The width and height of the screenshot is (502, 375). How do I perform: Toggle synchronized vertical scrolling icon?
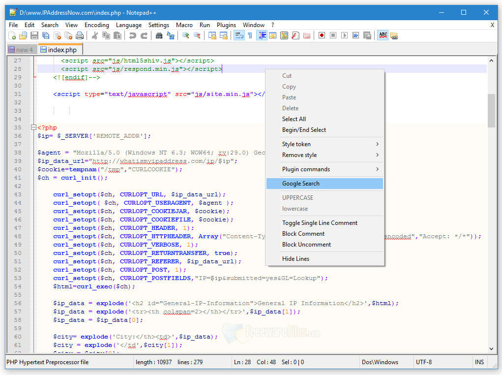pyautogui.click(x=212, y=35)
